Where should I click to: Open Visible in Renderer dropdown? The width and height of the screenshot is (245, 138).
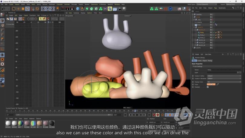(x=224, y=79)
